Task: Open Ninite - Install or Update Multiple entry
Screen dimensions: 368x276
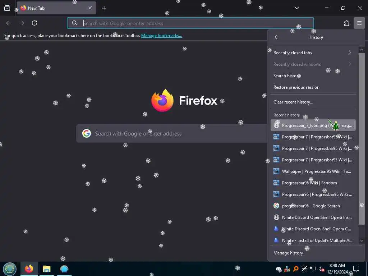Action: (x=313, y=240)
